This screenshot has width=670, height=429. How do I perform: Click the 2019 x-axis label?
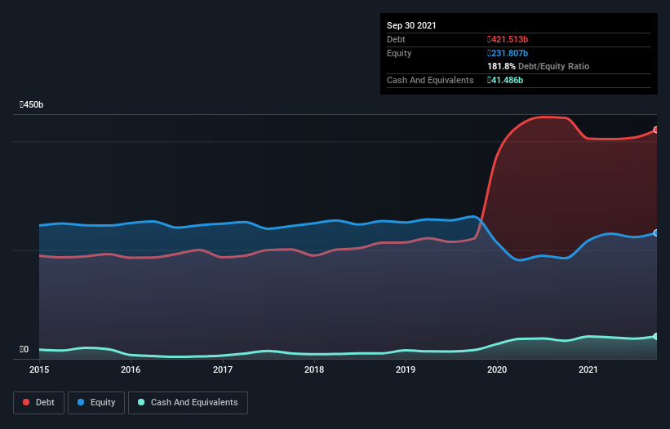406,369
